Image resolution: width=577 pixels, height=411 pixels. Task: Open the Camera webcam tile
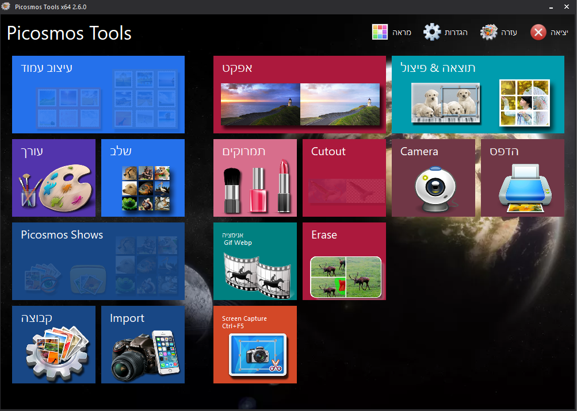coord(434,178)
